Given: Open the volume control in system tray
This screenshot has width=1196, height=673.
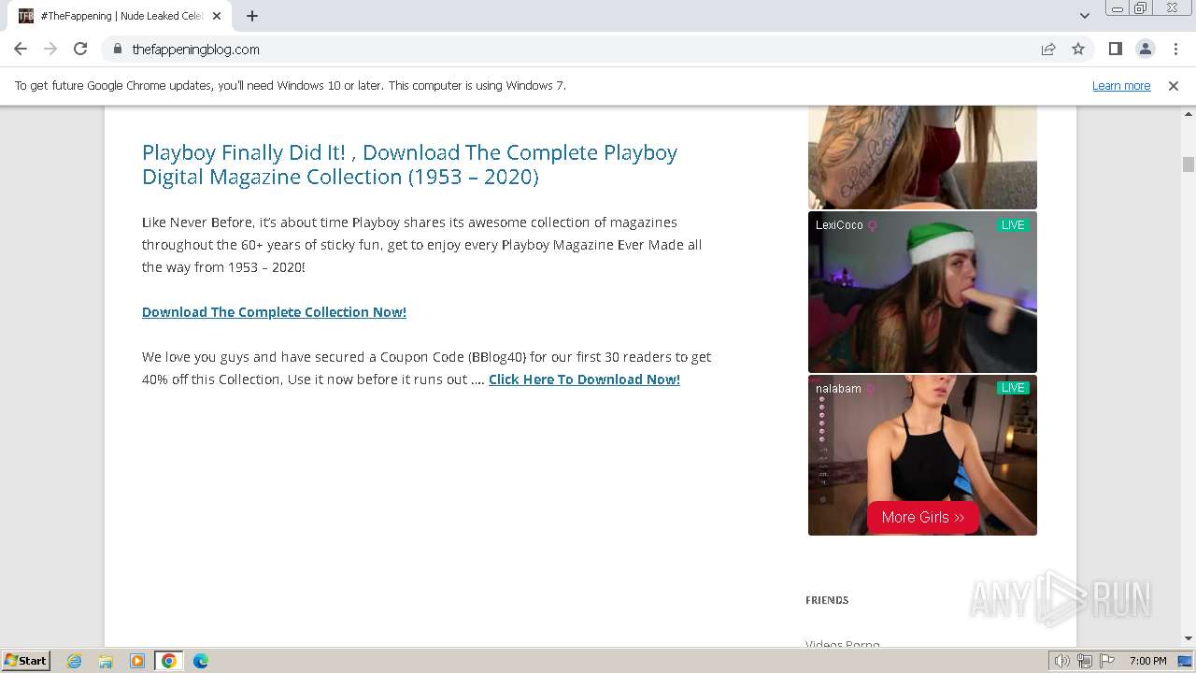Looking at the screenshot, I should 1061,661.
